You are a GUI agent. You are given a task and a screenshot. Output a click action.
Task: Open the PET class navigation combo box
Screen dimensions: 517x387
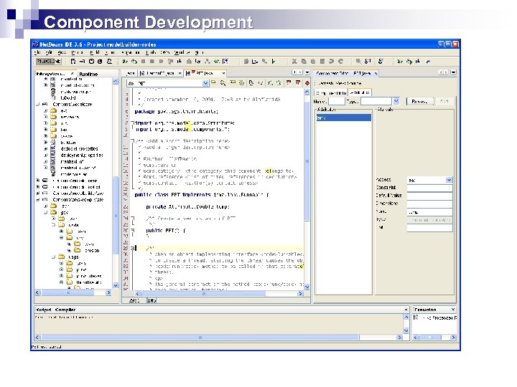pos(168,84)
